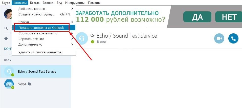Image resolution: width=242 pixels, height=108 pixels.
Task: Select Echo / Sound Test Service contact
Action: [36, 71]
